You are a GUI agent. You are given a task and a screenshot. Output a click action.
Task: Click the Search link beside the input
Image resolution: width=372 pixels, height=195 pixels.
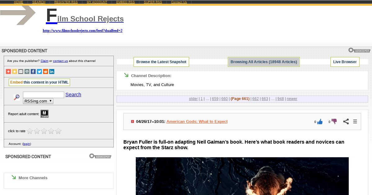click(x=73, y=95)
